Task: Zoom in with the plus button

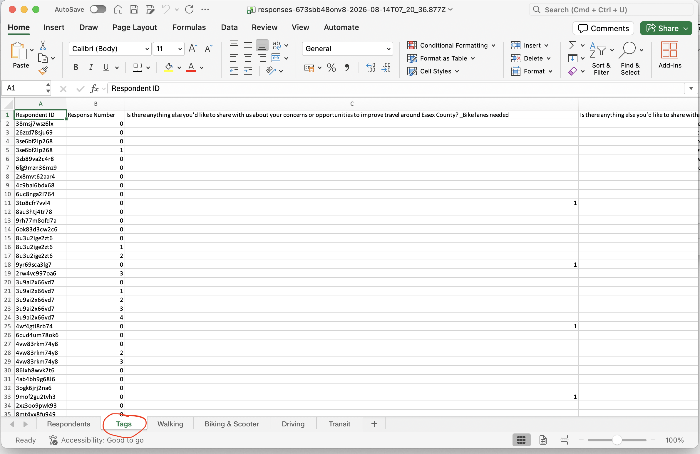Action: point(653,440)
